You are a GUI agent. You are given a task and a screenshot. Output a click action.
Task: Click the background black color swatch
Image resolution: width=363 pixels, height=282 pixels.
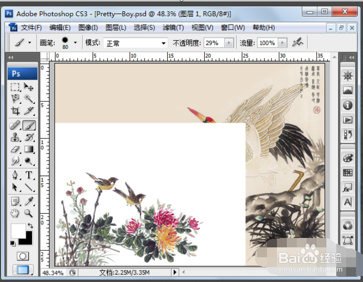point(27,240)
